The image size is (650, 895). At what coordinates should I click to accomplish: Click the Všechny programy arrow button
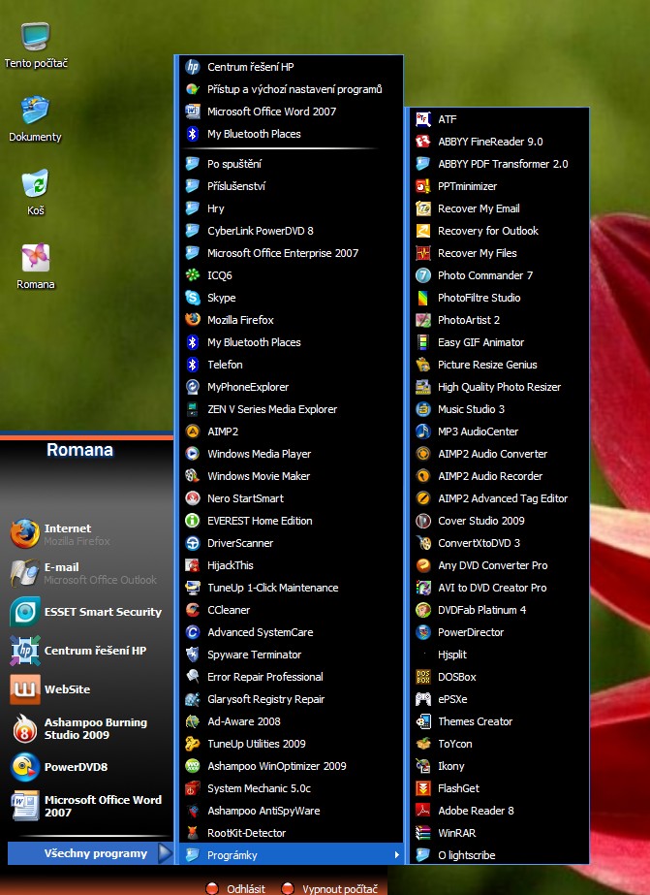pos(164,853)
